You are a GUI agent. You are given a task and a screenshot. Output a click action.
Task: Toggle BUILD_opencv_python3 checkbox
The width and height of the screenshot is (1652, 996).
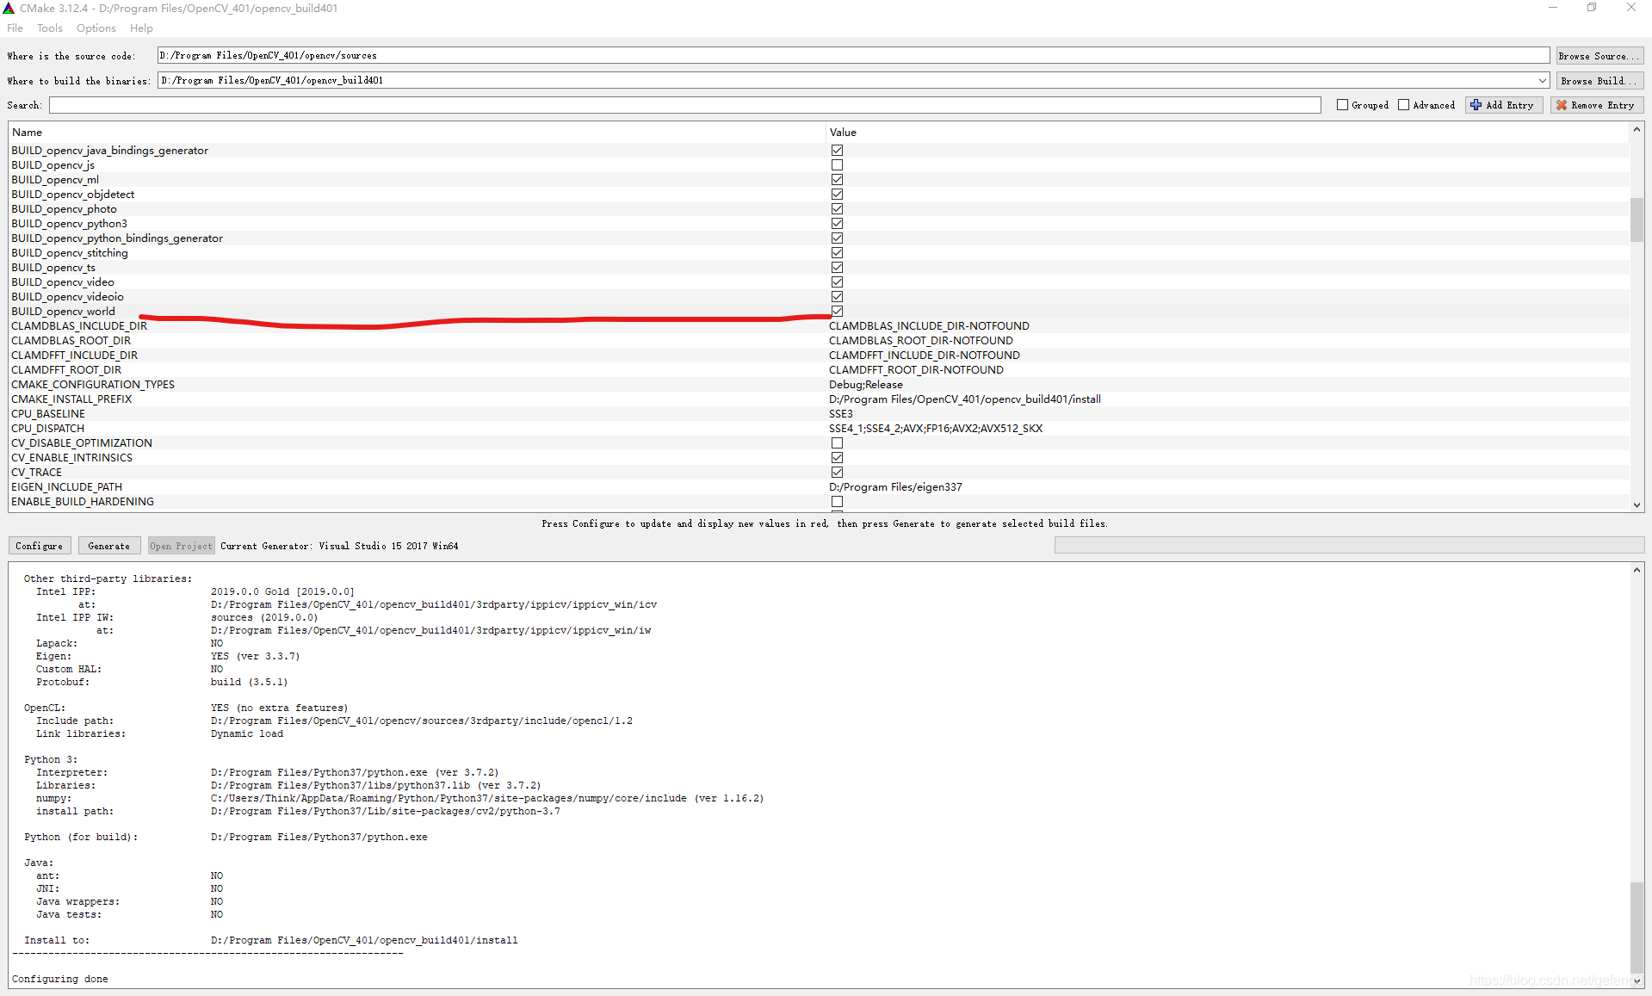(837, 224)
